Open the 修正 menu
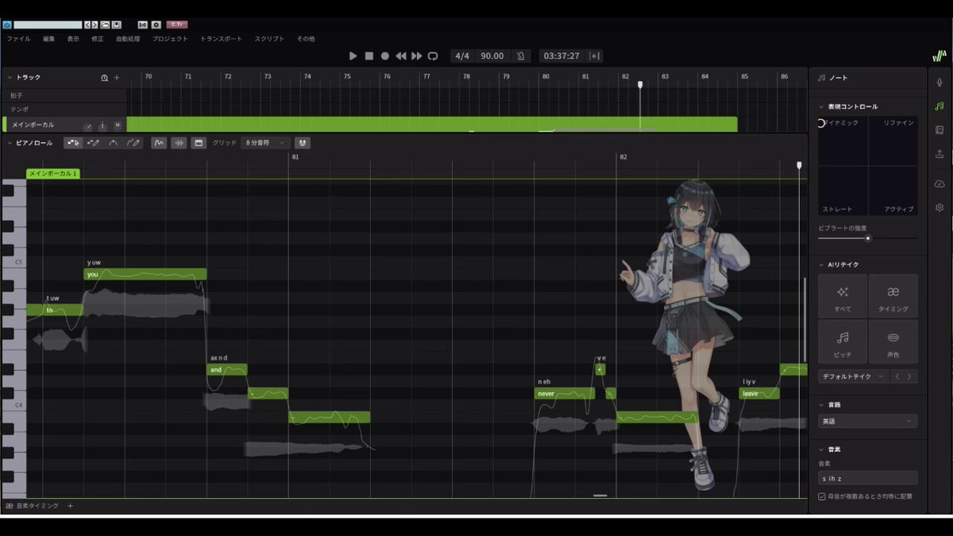Viewport: 953px width, 536px height. tap(98, 38)
